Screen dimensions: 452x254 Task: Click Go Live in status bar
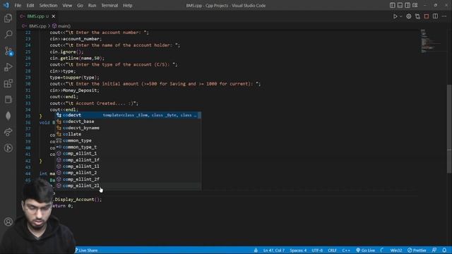366,250
